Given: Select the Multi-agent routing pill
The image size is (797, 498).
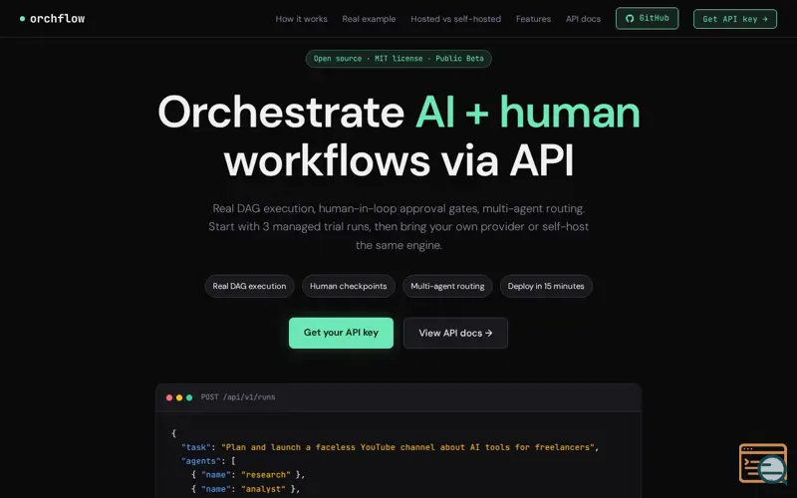Looking at the screenshot, I should (447, 286).
